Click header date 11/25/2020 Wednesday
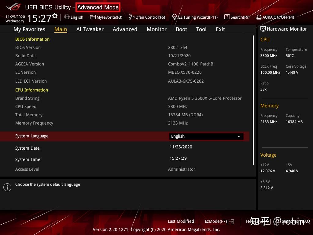 (15, 19)
